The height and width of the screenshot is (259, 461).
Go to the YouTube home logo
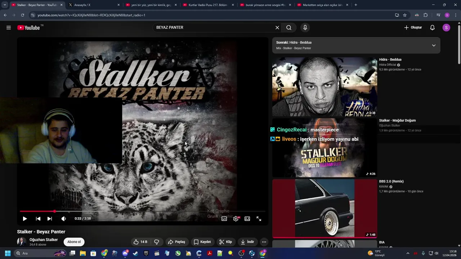click(x=28, y=28)
